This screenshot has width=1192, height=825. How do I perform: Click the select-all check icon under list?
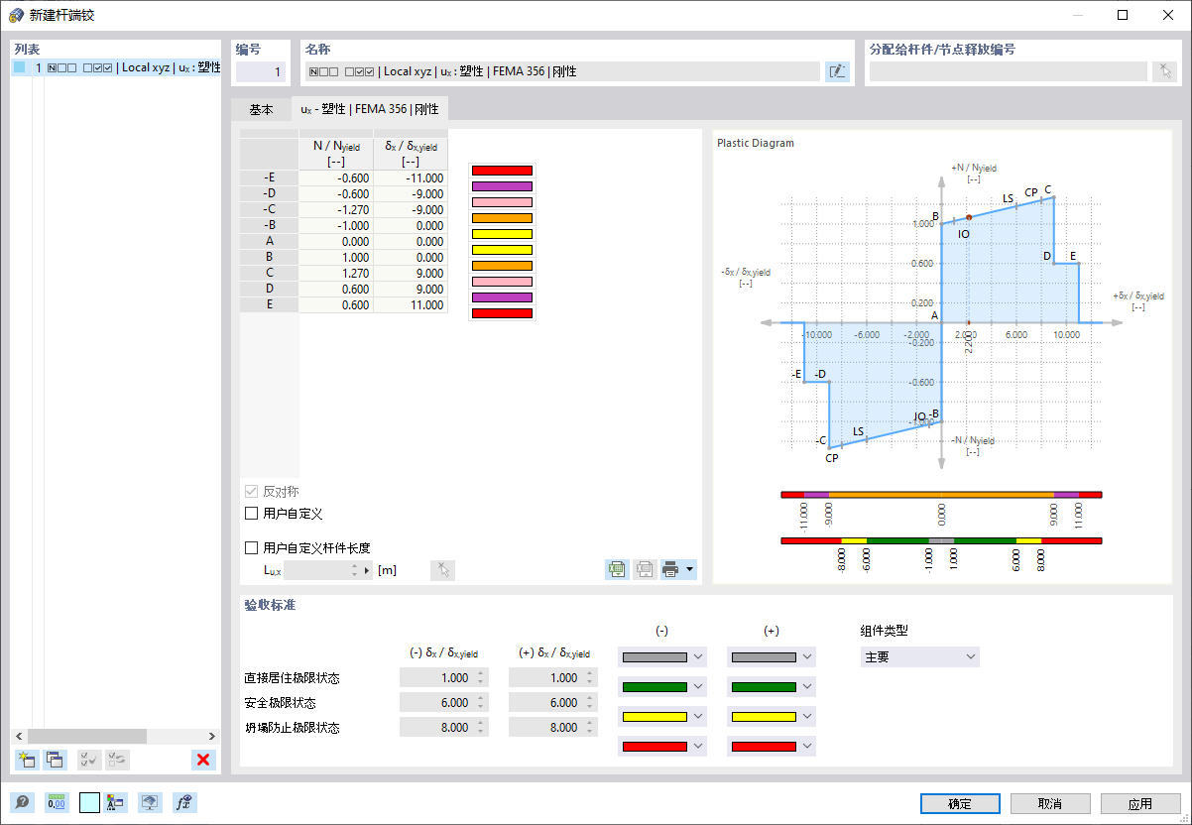point(89,760)
